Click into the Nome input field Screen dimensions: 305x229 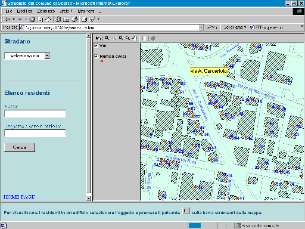[x=35, y=113]
